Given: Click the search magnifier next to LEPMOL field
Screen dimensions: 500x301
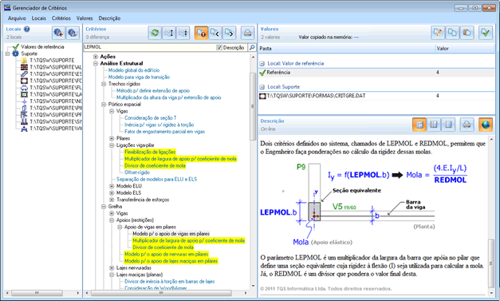Looking at the screenshot, I should click(x=252, y=47).
